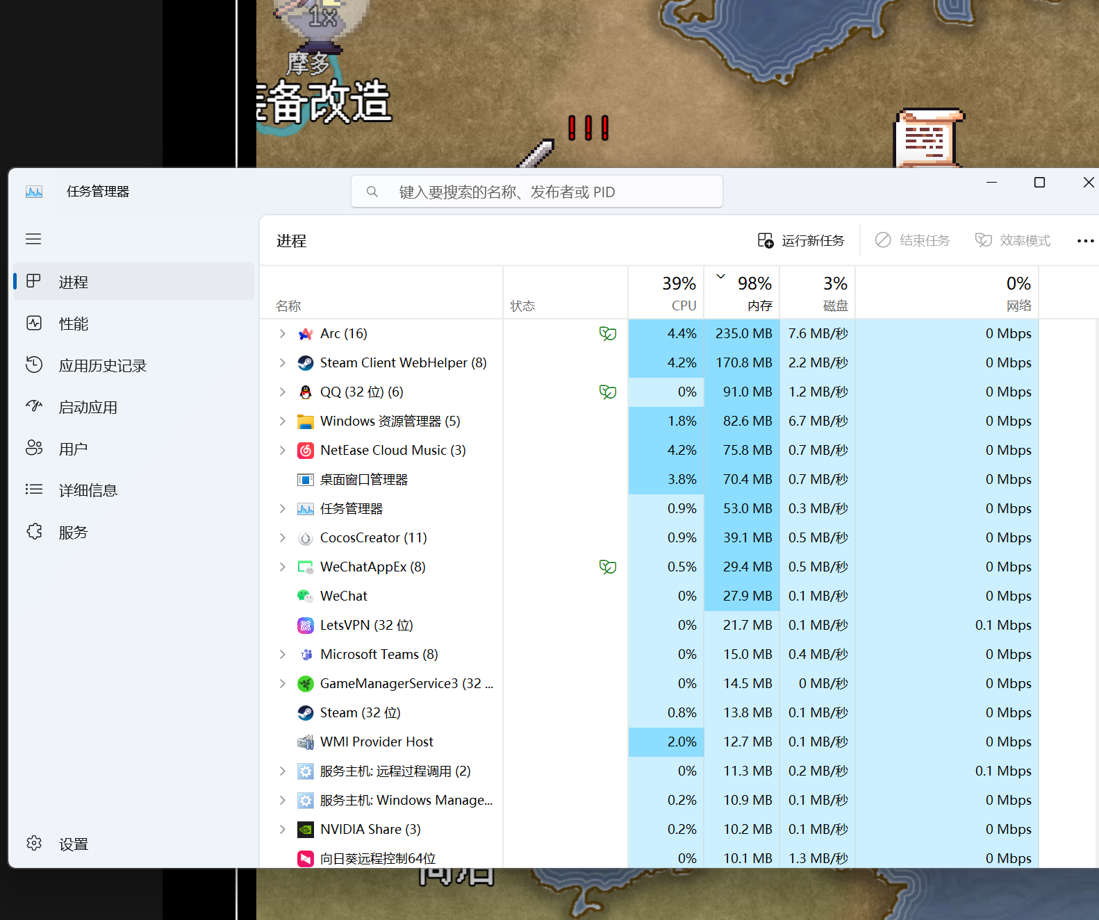Click the 向日葵远程控制64位 icon
1099x920 pixels.
tap(306, 859)
